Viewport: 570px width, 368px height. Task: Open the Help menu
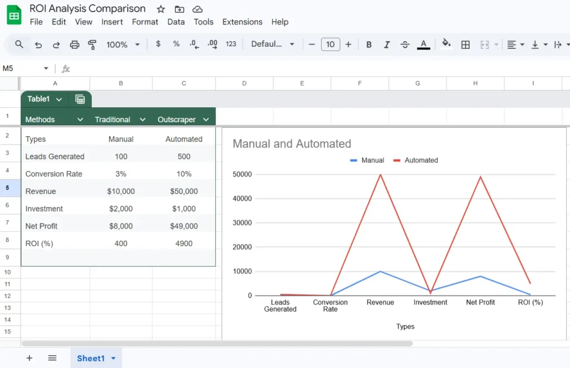click(x=280, y=22)
